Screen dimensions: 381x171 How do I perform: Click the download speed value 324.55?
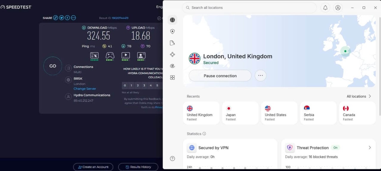pyautogui.click(x=99, y=36)
